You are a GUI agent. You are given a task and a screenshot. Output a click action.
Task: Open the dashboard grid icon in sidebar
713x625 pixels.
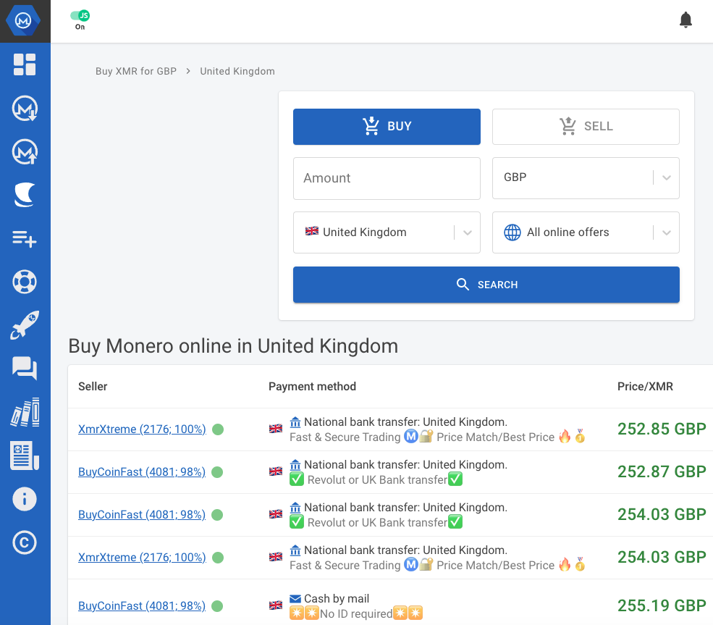coord(25,65)
